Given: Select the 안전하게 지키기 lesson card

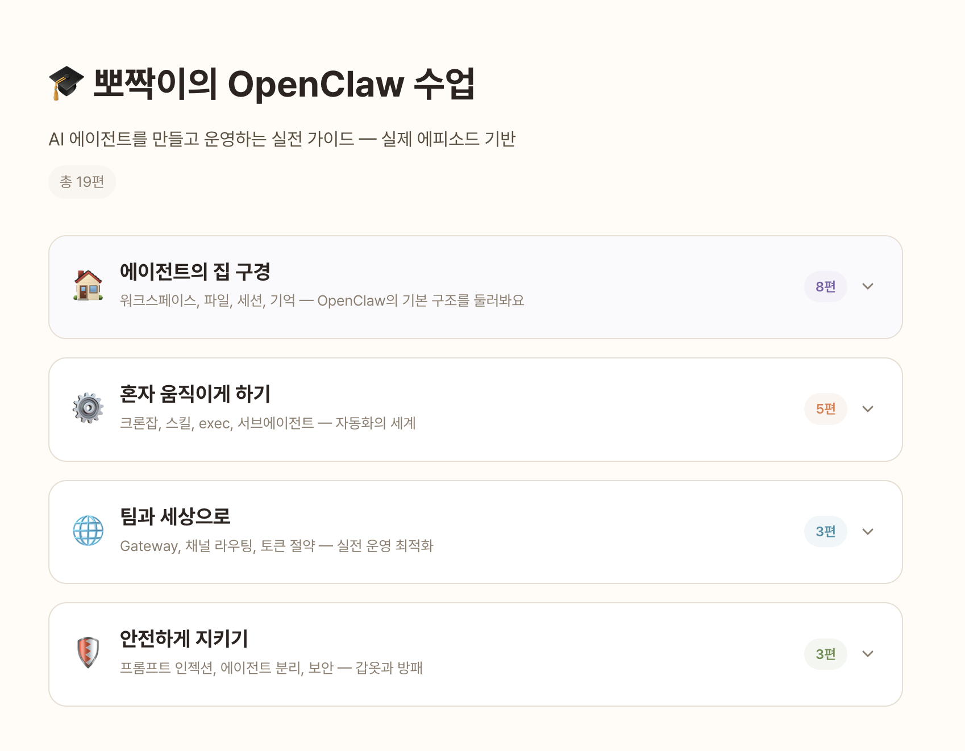Looking at the screenshot, I should point(398,654).
